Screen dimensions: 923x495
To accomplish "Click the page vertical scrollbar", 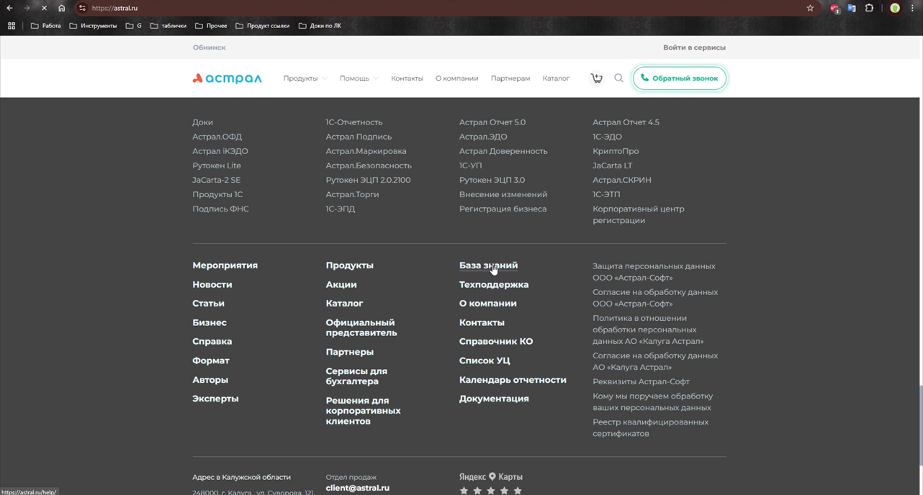I will pos(919,426).
